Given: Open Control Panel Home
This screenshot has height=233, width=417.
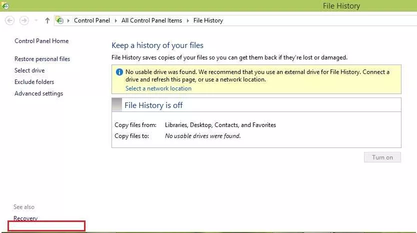Looking at the screenshot, I should (41, 41).
